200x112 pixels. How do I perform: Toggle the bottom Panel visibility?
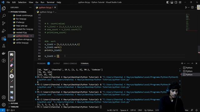coord(172,2)
